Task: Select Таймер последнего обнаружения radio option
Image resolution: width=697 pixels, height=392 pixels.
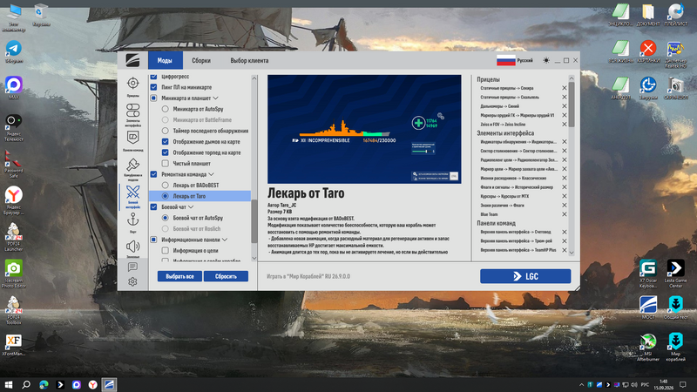Action: [x=166, y=131]
